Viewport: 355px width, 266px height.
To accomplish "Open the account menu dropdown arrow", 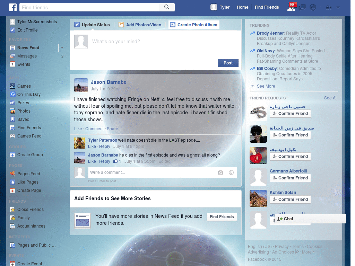I will pyautogui.click(x=338, y=8).
